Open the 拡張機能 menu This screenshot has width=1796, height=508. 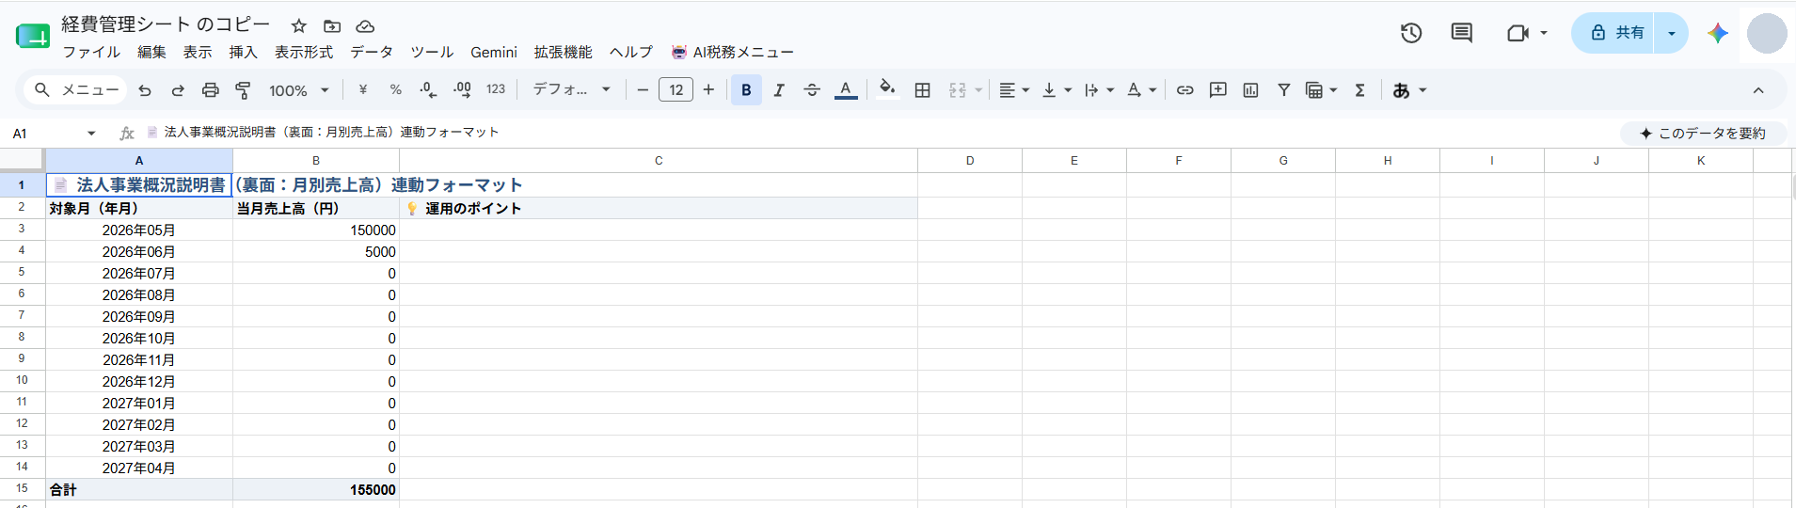(x=563, y=53)
